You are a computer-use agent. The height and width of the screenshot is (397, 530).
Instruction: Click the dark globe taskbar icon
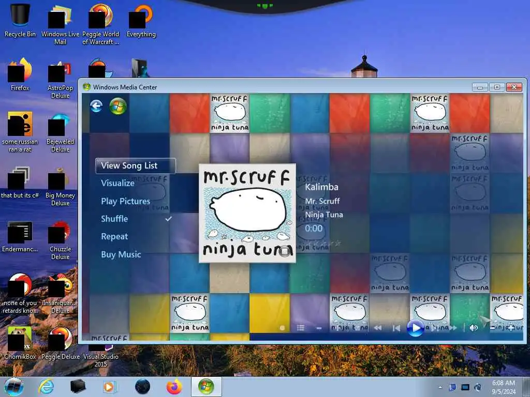(x=142, y=387)
